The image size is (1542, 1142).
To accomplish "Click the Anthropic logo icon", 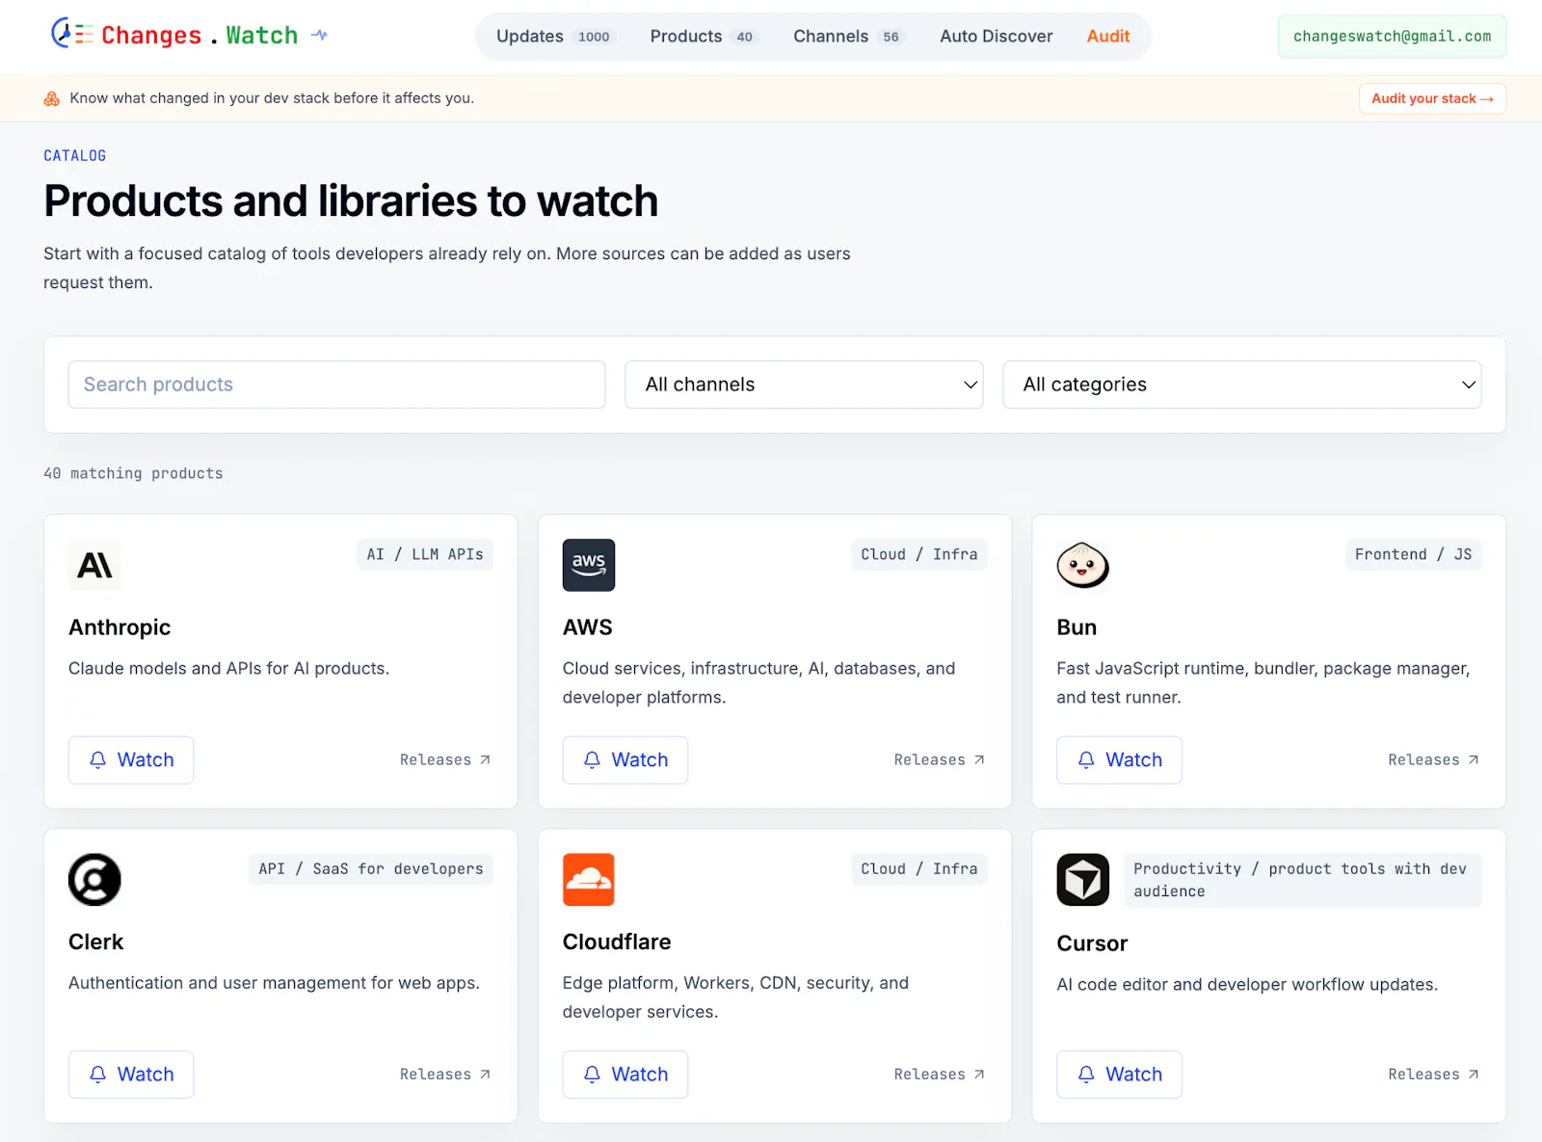I will (94, 565).
